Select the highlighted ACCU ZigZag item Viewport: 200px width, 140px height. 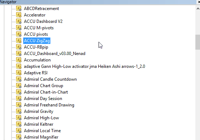pos(37,41)
